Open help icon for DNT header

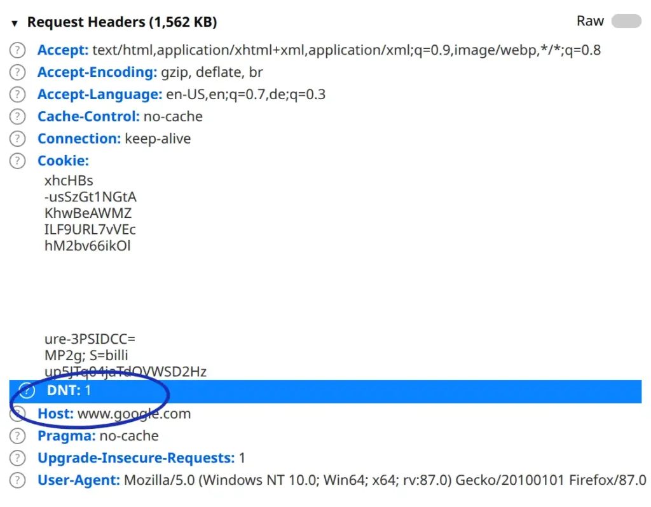point(27,390)
